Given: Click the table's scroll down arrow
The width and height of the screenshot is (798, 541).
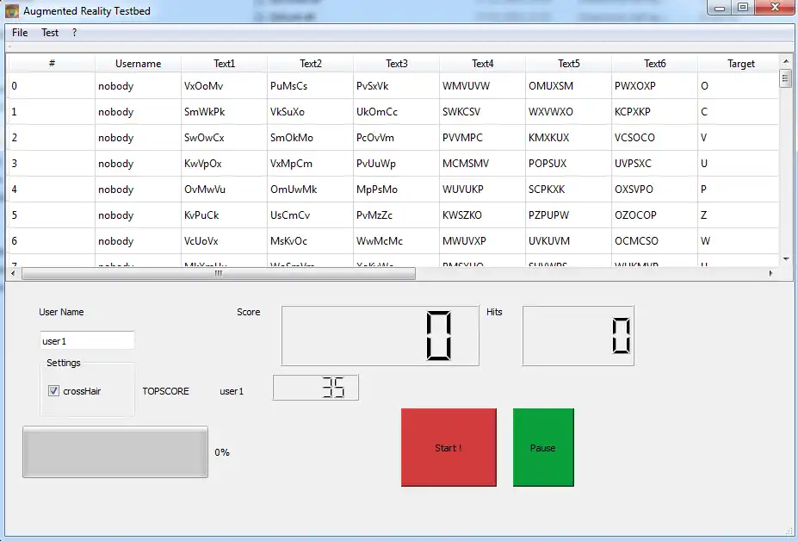Looking at the screenshot, I should (x=785, y=258).
